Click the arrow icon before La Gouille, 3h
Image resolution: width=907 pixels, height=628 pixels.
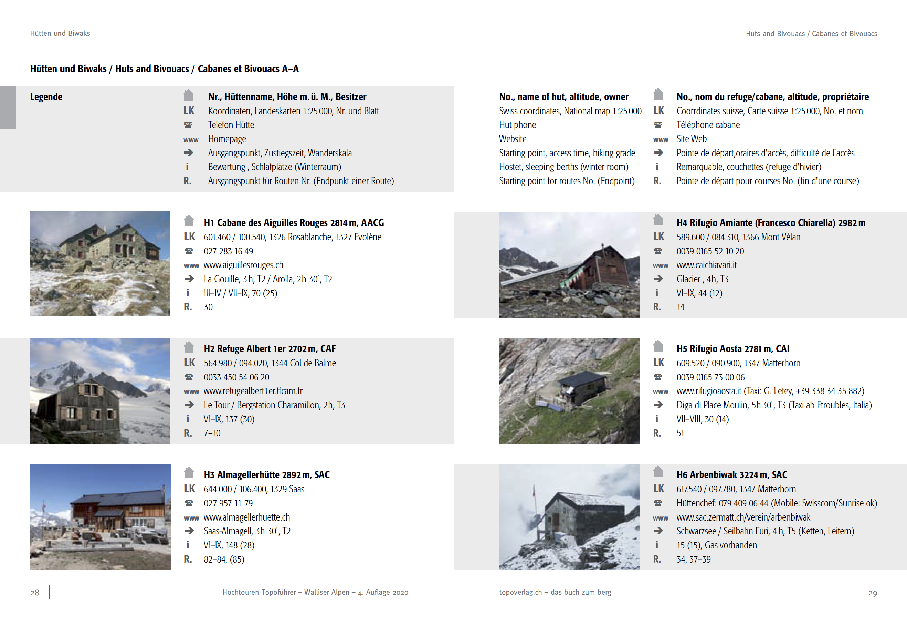[189, 279]
